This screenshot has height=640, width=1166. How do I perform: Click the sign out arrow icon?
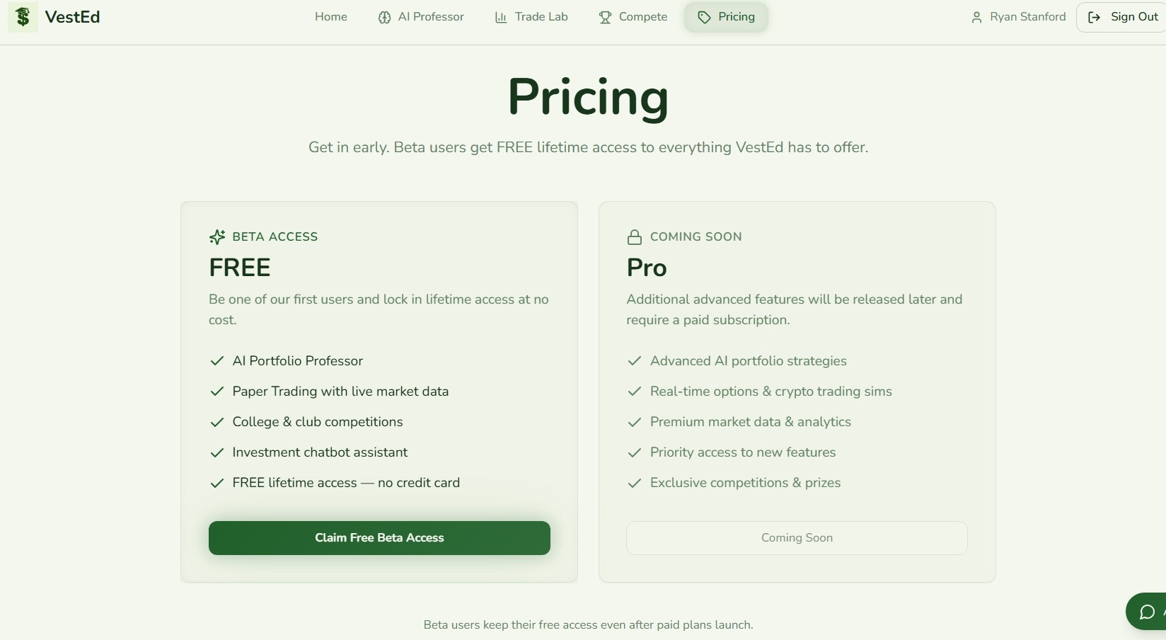coord(1094,18)
